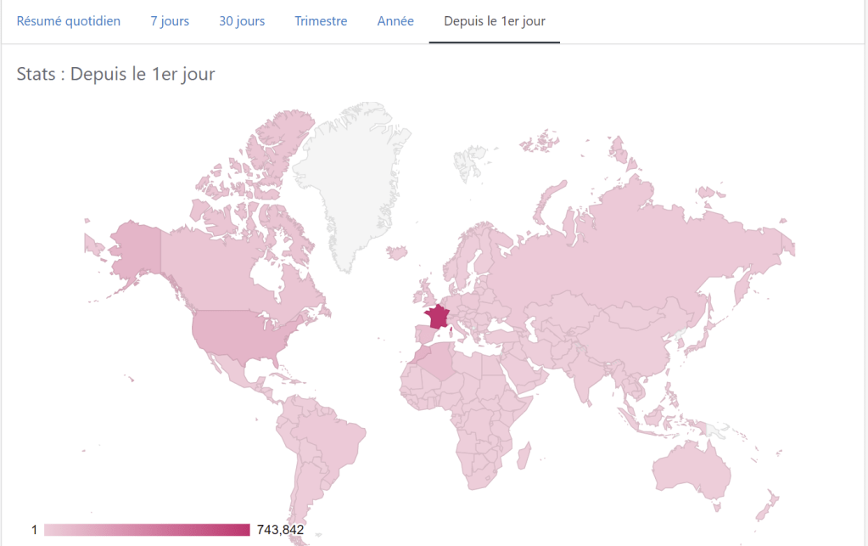The width and height of the screenshot is (868, 546).
Task: Click the United States on the map
Action: tap(242, 334)
